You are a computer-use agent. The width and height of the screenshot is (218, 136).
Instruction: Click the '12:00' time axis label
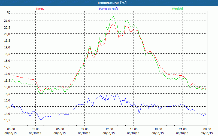(x=109, y=129)
